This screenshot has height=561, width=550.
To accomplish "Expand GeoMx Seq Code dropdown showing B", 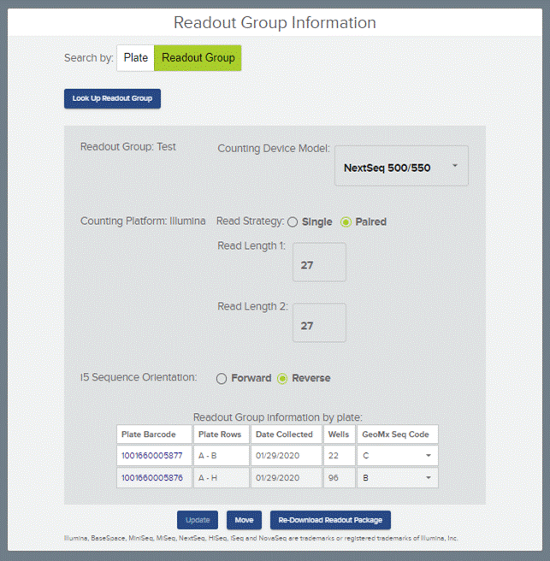I will (x=398, y=478).
